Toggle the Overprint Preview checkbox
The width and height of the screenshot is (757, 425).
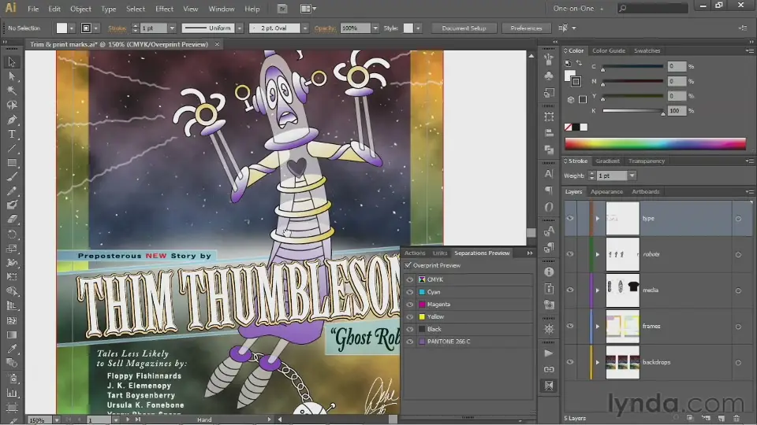pyautogui.click(x=408, y=265)
